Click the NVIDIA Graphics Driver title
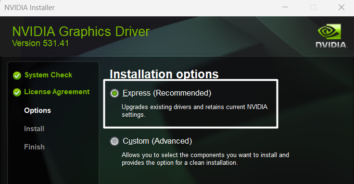This screenshot has width=354, height=184. click(x=81, y=31)
